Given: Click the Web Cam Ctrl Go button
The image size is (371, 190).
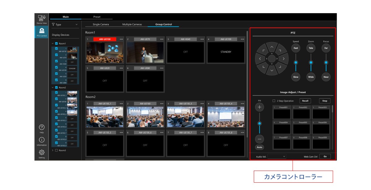Looking at the screenshot, I should pyautogui.click(x=325, y=156).
